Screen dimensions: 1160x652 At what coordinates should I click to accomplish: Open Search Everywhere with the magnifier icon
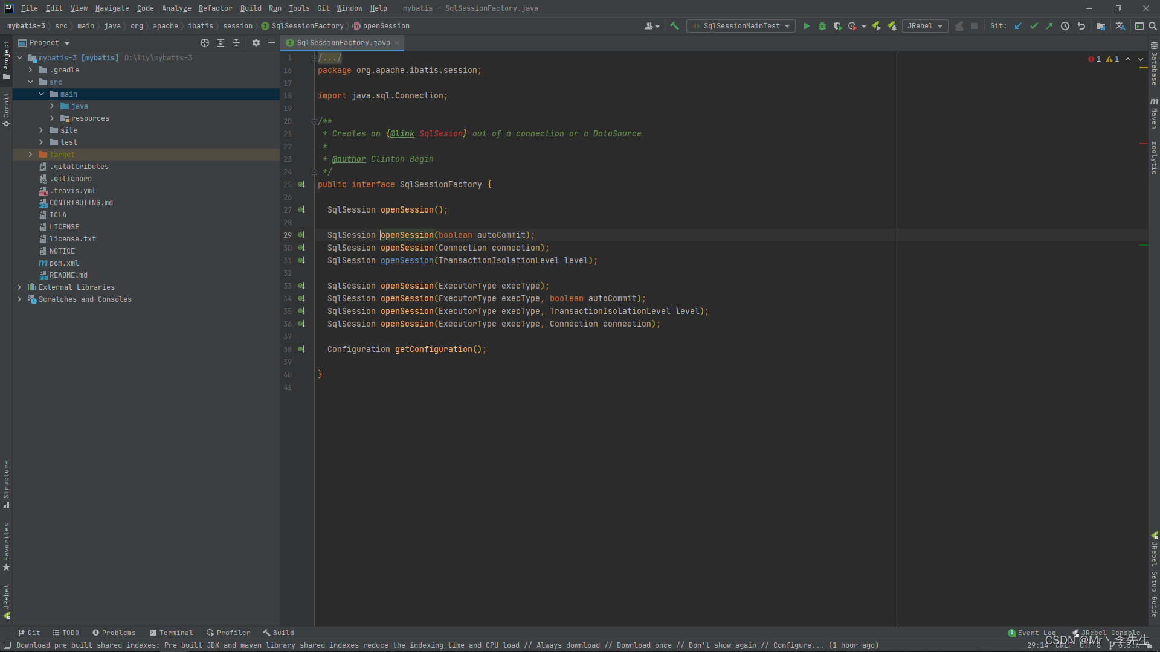click(1153, 26)
